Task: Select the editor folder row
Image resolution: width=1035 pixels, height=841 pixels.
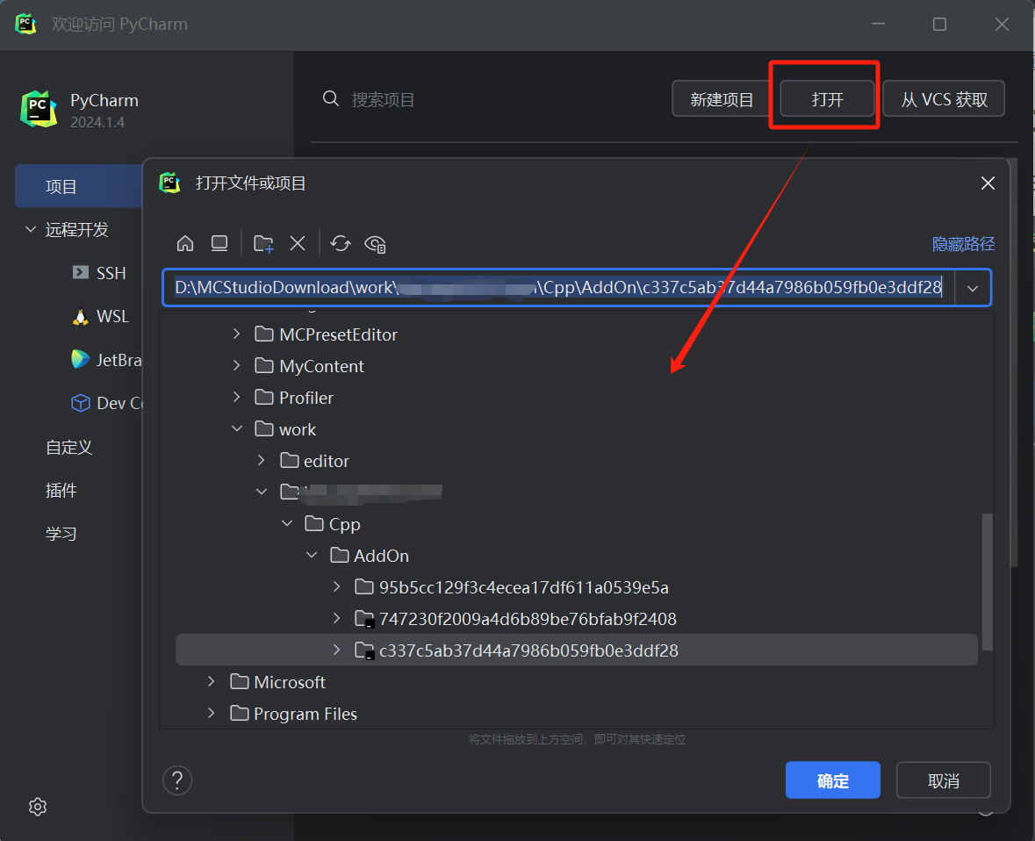Action: 576,461
